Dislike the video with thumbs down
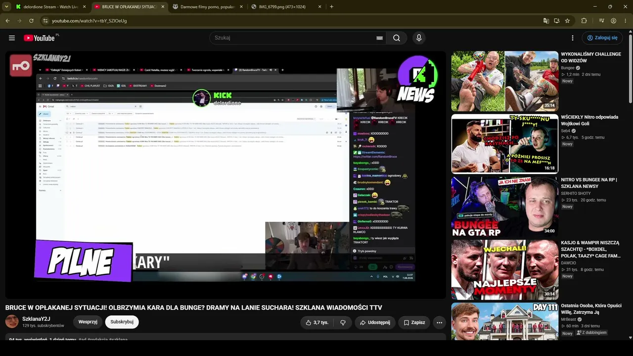 tap(343, 322)
